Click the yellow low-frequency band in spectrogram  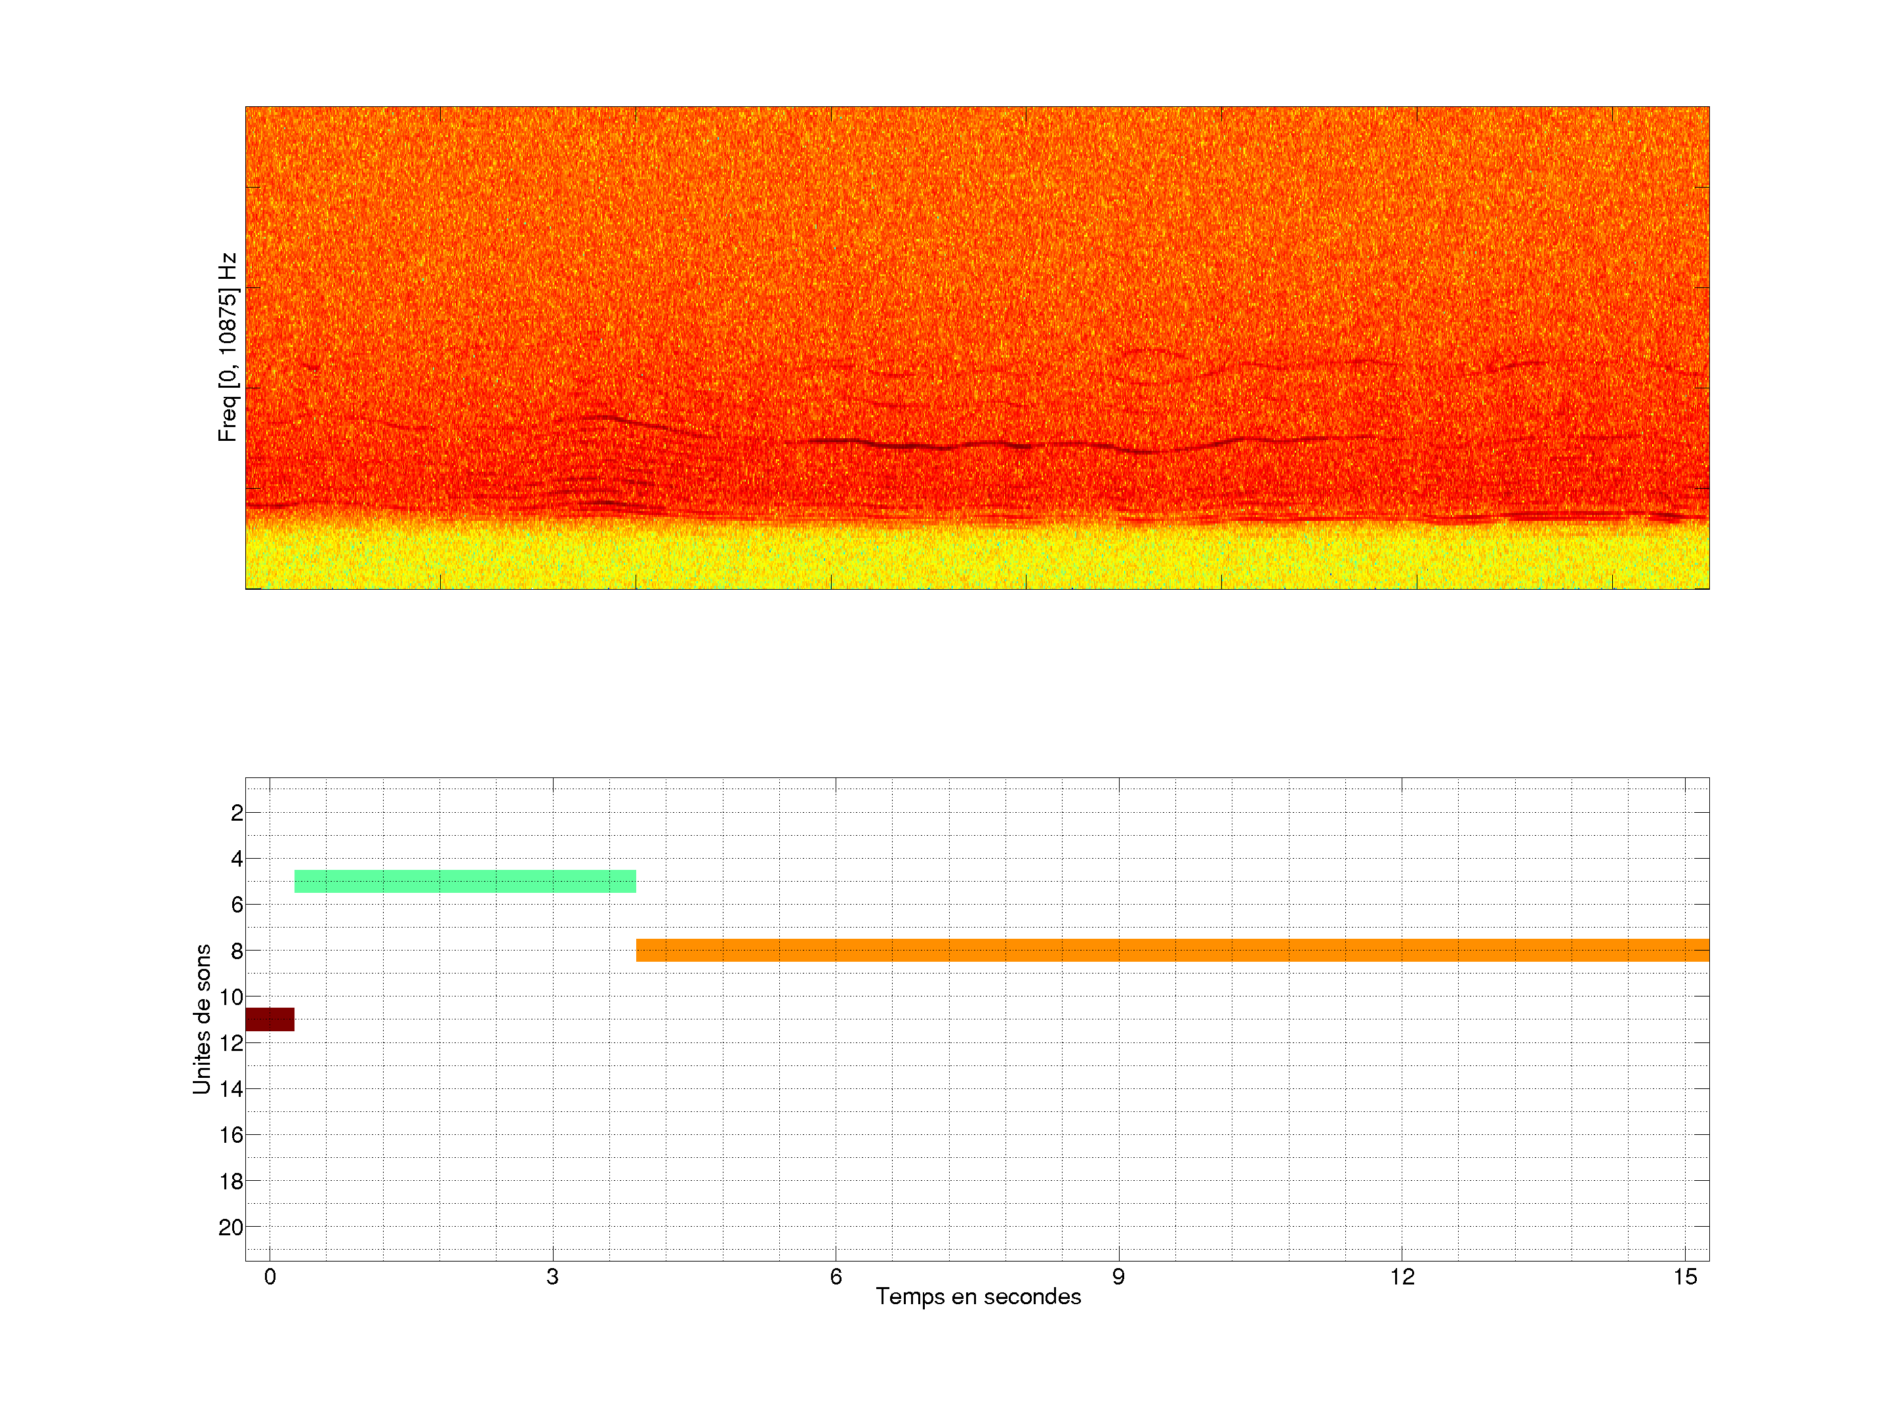click(x=977, y=560)
